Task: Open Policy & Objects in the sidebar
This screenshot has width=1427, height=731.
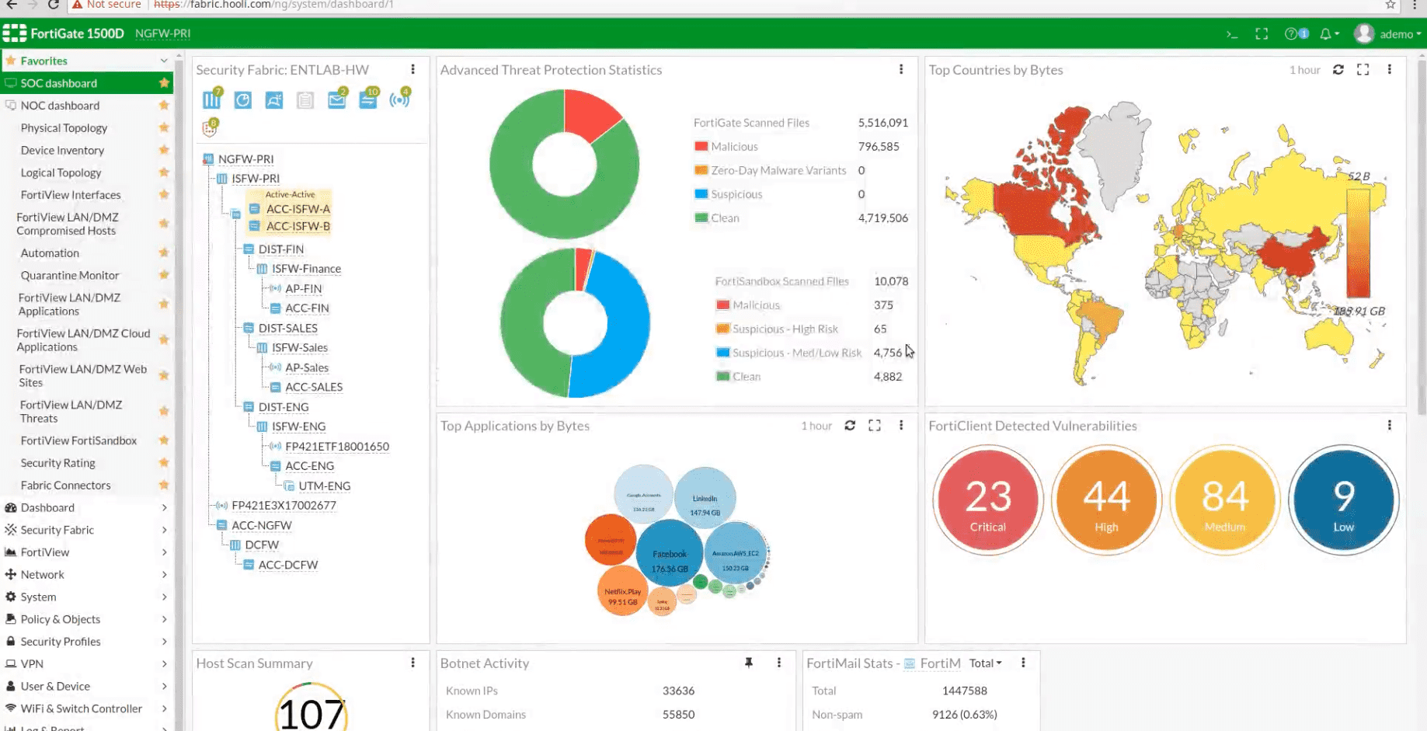Action: tap(61, 619)
